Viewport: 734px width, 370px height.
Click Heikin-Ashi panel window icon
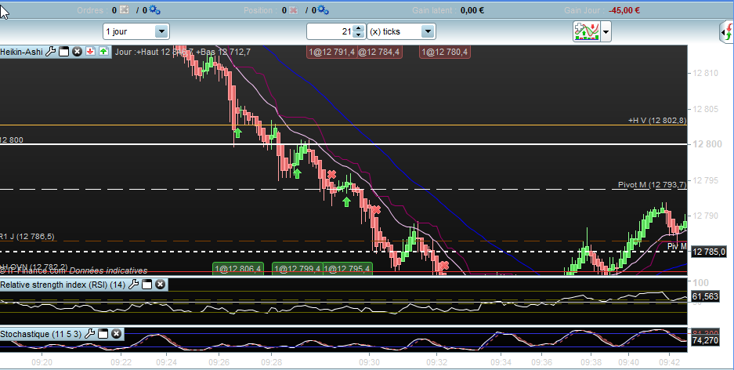click(x=64, y=52)
